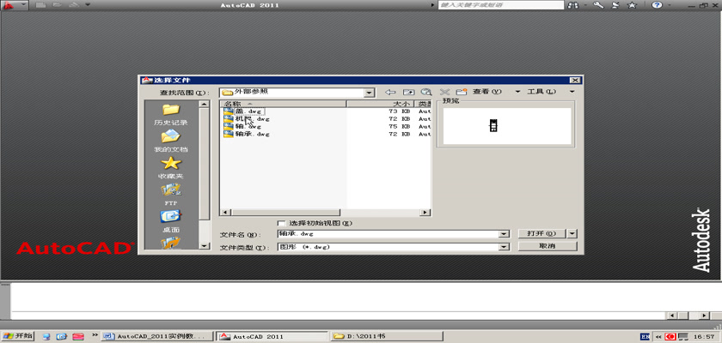
Task: Select FTP in places list
Action: [x=171, y=195]
